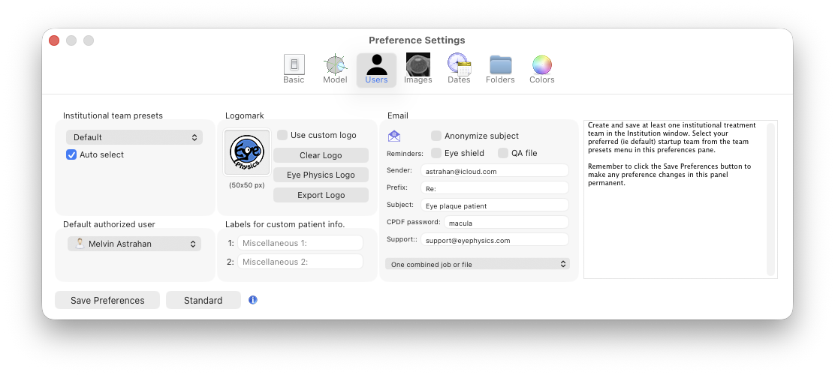Enable the Use custom logo checkbox

[282, 135]
